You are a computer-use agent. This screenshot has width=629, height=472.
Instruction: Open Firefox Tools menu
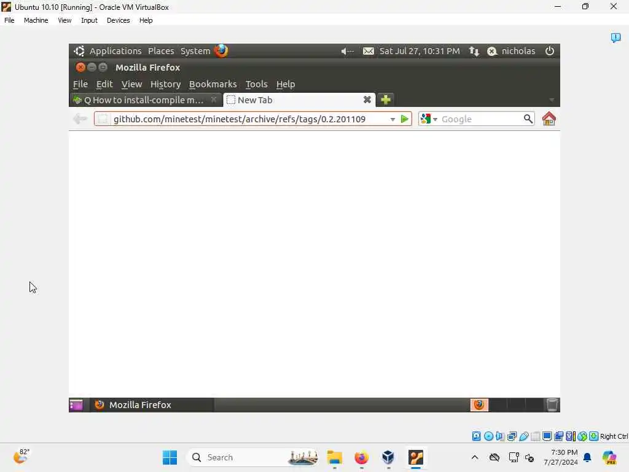point(256,84)
